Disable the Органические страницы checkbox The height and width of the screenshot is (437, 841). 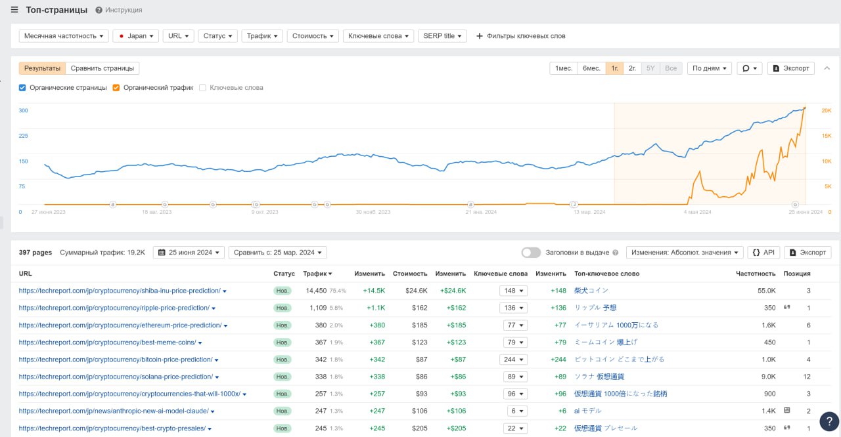coord(22,87)
